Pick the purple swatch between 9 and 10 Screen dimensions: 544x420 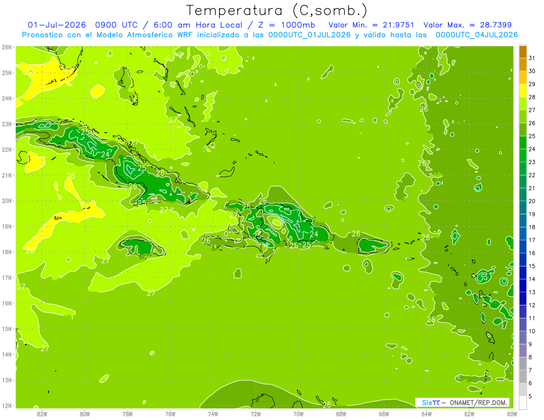point(523,338)
